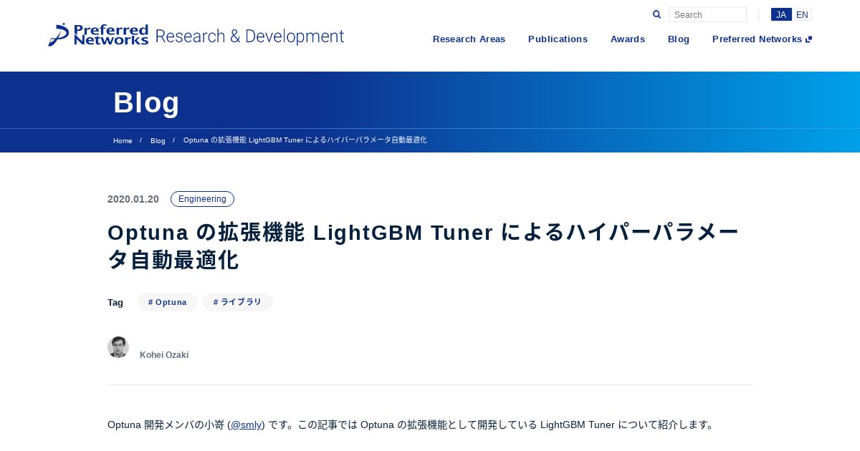Image resolution: width=860 pixels, height=451 pixels.
Task: Click the Home breadcrumb link
Action: [x=123, y=140]
